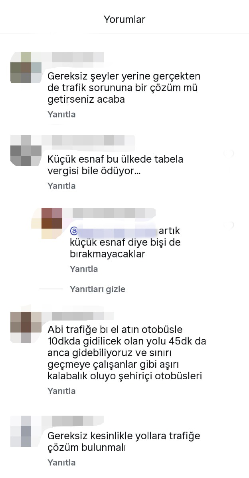Reply to the 'Gereksiz şeyler yerine' comment
Screen dimensions: 249x478
61,114
